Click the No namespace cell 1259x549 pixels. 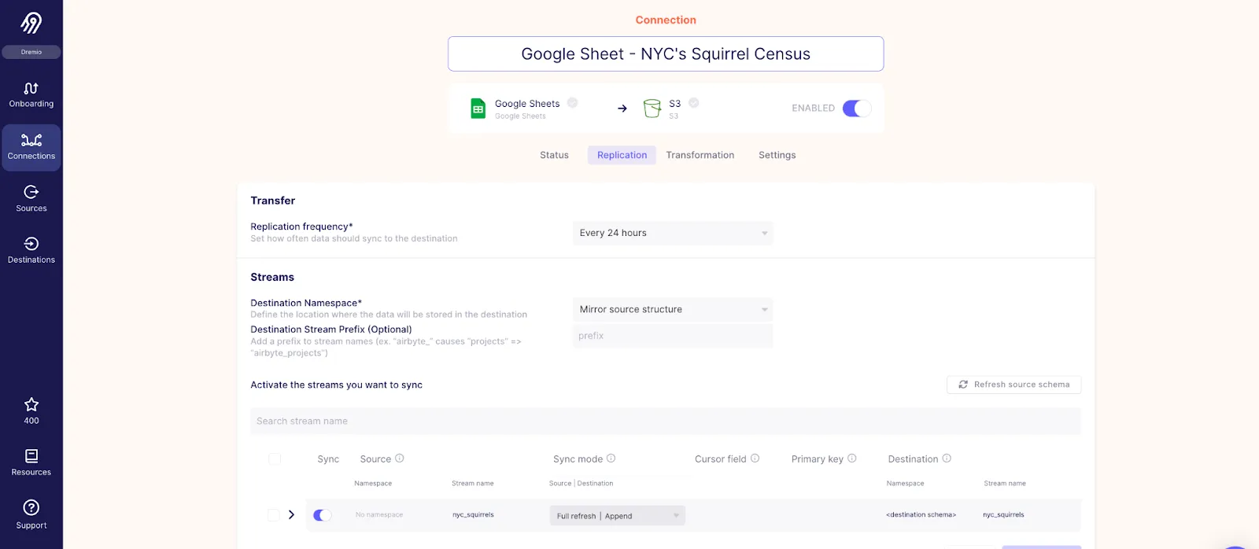(379, 515)
